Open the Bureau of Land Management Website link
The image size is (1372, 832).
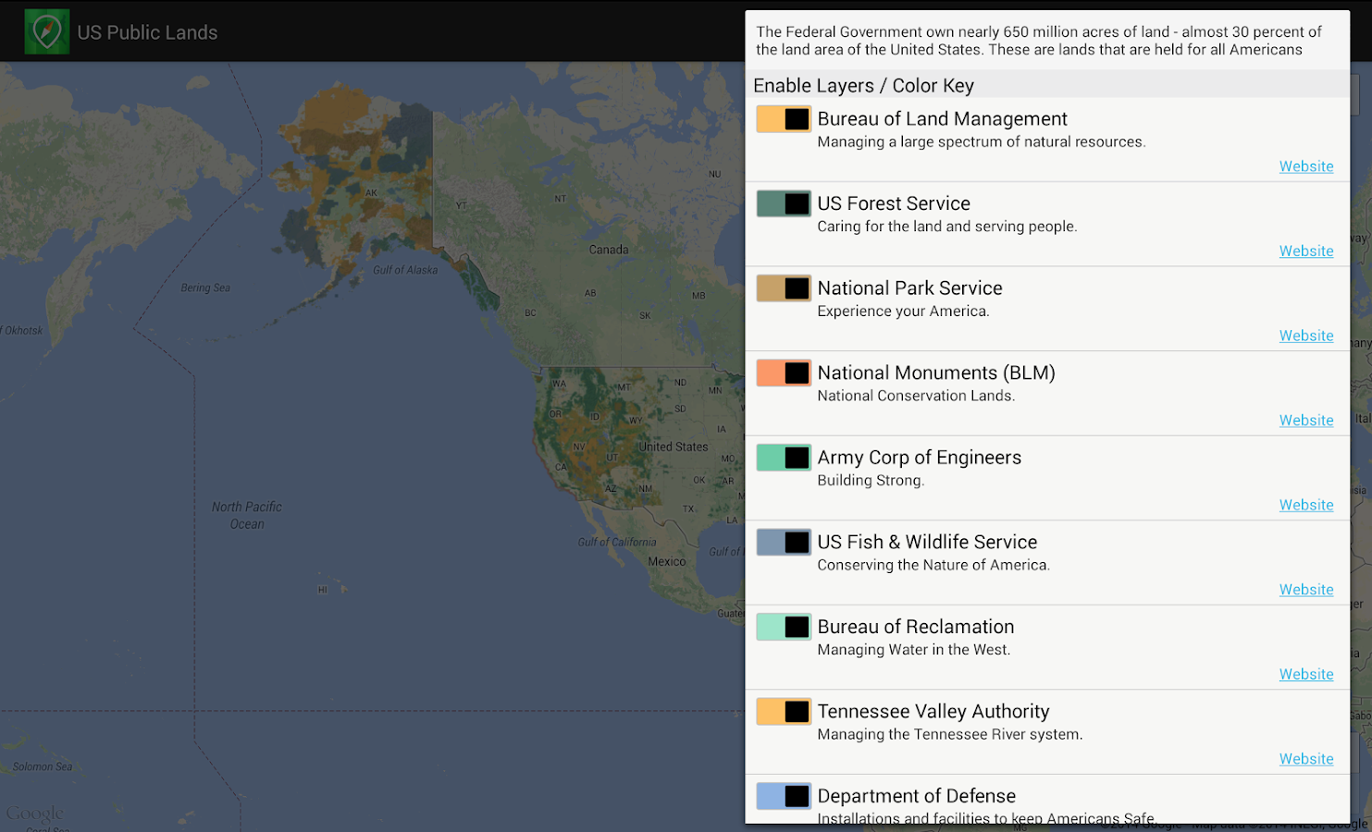1306,166
